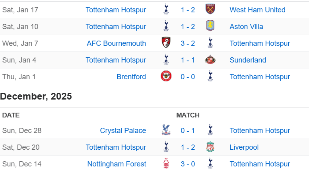Open the Crystal Palace team link
Screen dimensions: 309x172
pos(123,131)
